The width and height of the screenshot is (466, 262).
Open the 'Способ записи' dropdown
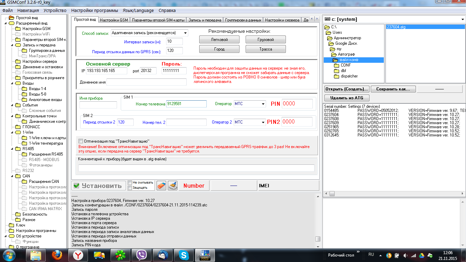[185, 33]
